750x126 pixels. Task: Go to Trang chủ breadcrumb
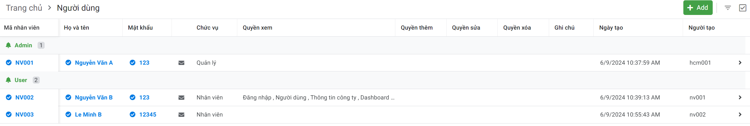[x=24, y=8]
